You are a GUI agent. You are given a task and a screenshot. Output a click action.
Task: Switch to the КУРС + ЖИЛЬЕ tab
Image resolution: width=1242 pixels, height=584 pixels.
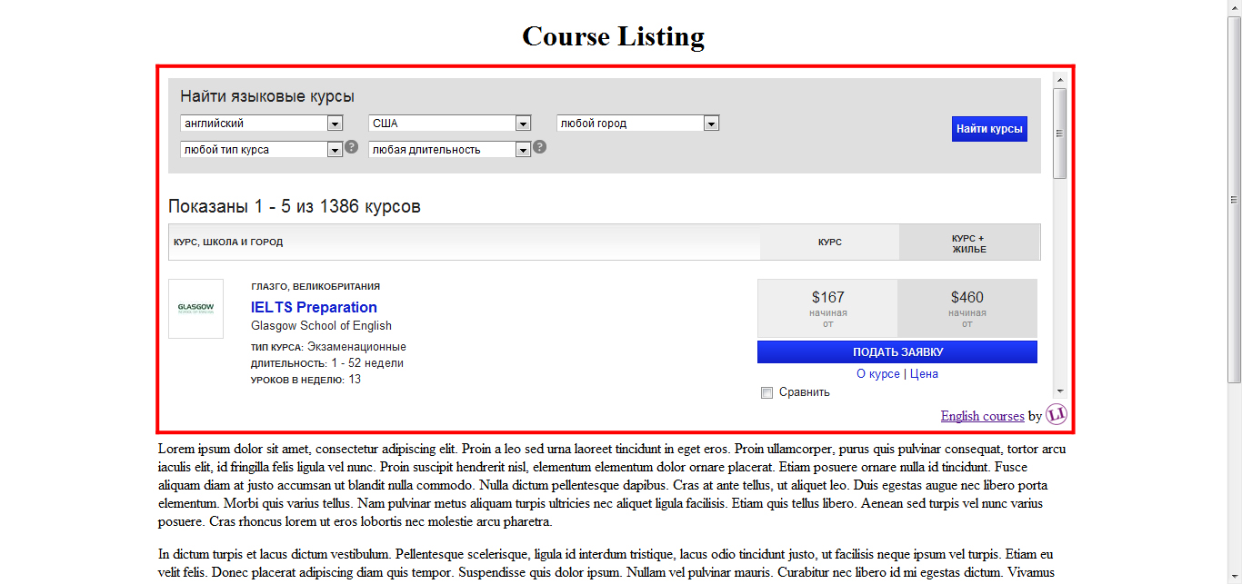click(969, 243)
